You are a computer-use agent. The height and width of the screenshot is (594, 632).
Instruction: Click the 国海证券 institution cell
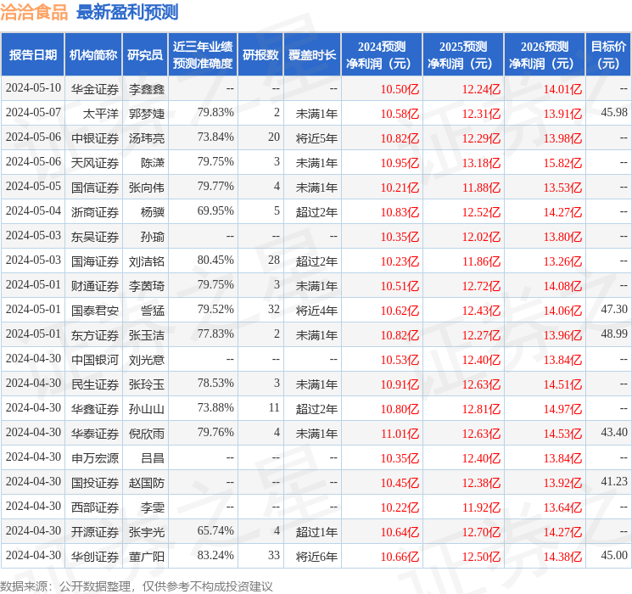pos(95,261)
